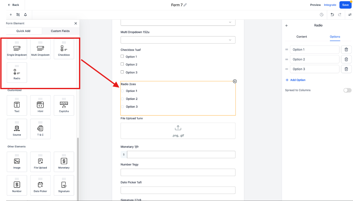This screenshot has width=353, height=201.
Task: Delete Option 2 with trash icon
Action: coord(346,59)
